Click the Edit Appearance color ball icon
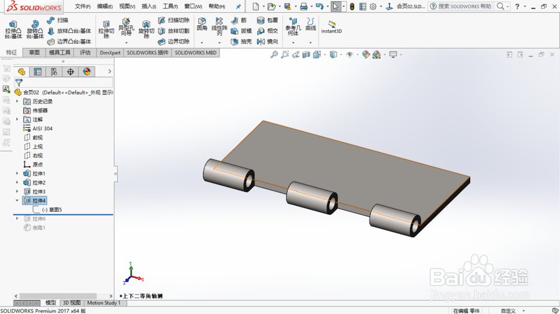Viewport: 560px width, 314px height. click(366, 55)
